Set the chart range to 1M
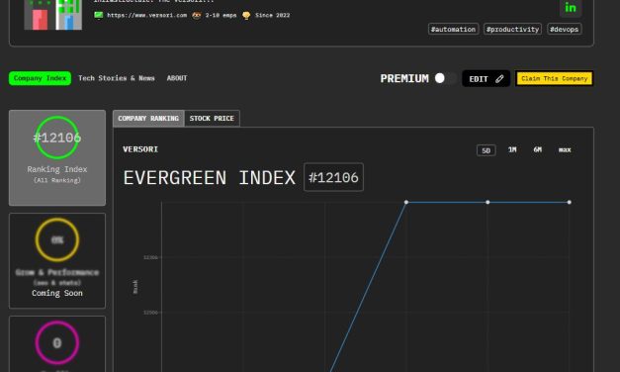This screenshot has height=372, width=620. (x=512, y=149)
